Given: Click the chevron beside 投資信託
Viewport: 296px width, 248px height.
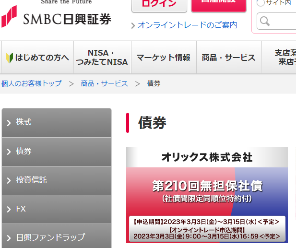Looking at the screenshot, I should coord(9,180).
